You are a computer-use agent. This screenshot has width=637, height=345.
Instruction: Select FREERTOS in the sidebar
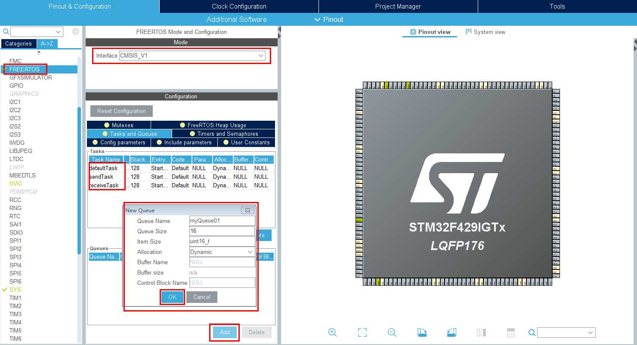[x=25, y=69]
